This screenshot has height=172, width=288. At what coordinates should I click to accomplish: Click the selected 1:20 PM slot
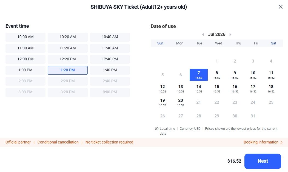pos(68,70)
